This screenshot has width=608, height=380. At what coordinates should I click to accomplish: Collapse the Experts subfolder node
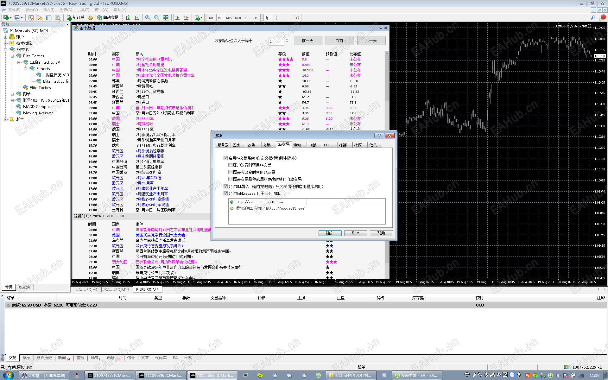coord(25,69)
